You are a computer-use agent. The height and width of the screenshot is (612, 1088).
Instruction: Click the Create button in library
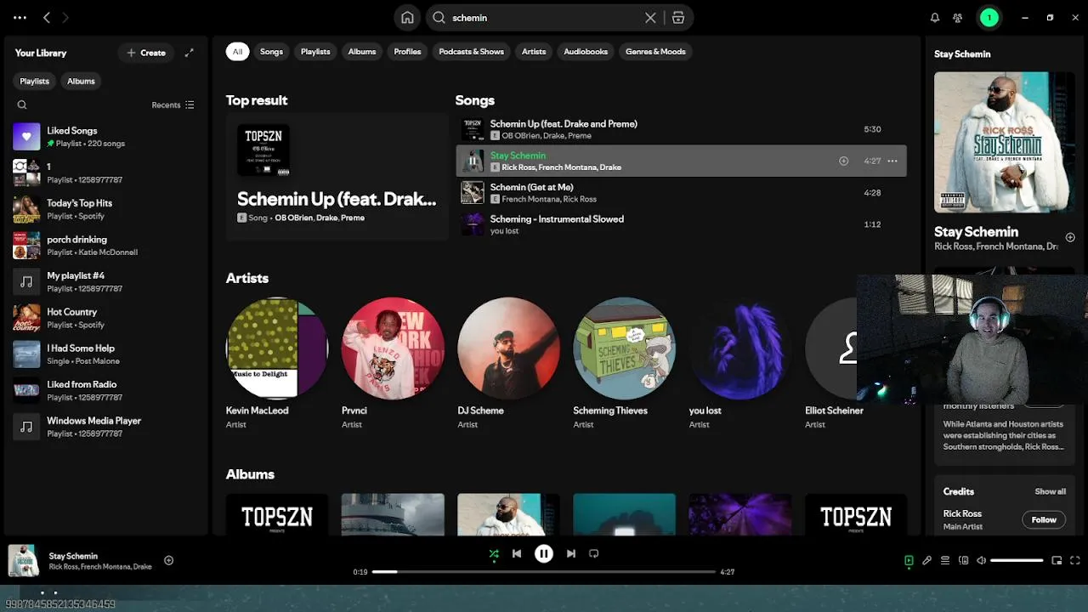coord(146,53)
